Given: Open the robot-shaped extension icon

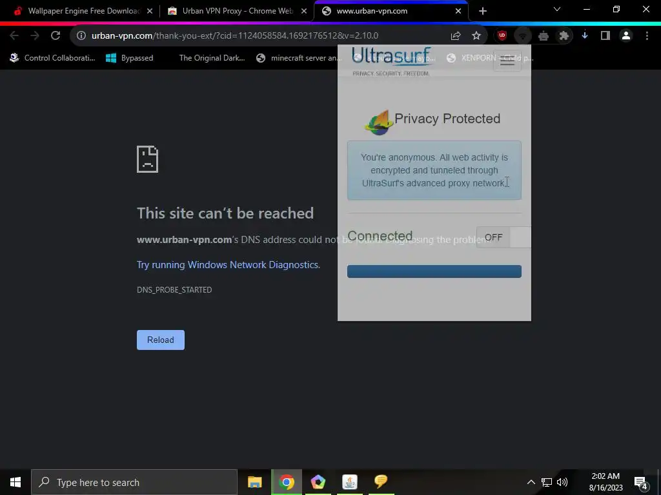Looking at the screenshot, I should (544, 36).
